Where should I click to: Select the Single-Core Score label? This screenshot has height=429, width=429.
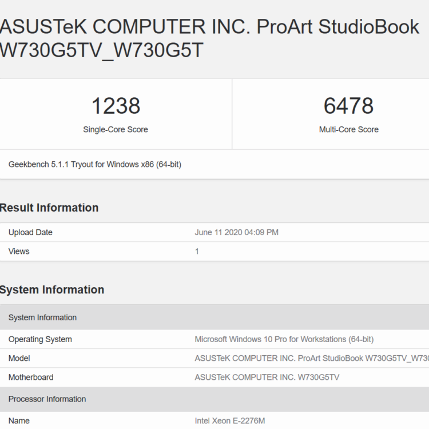116,130
